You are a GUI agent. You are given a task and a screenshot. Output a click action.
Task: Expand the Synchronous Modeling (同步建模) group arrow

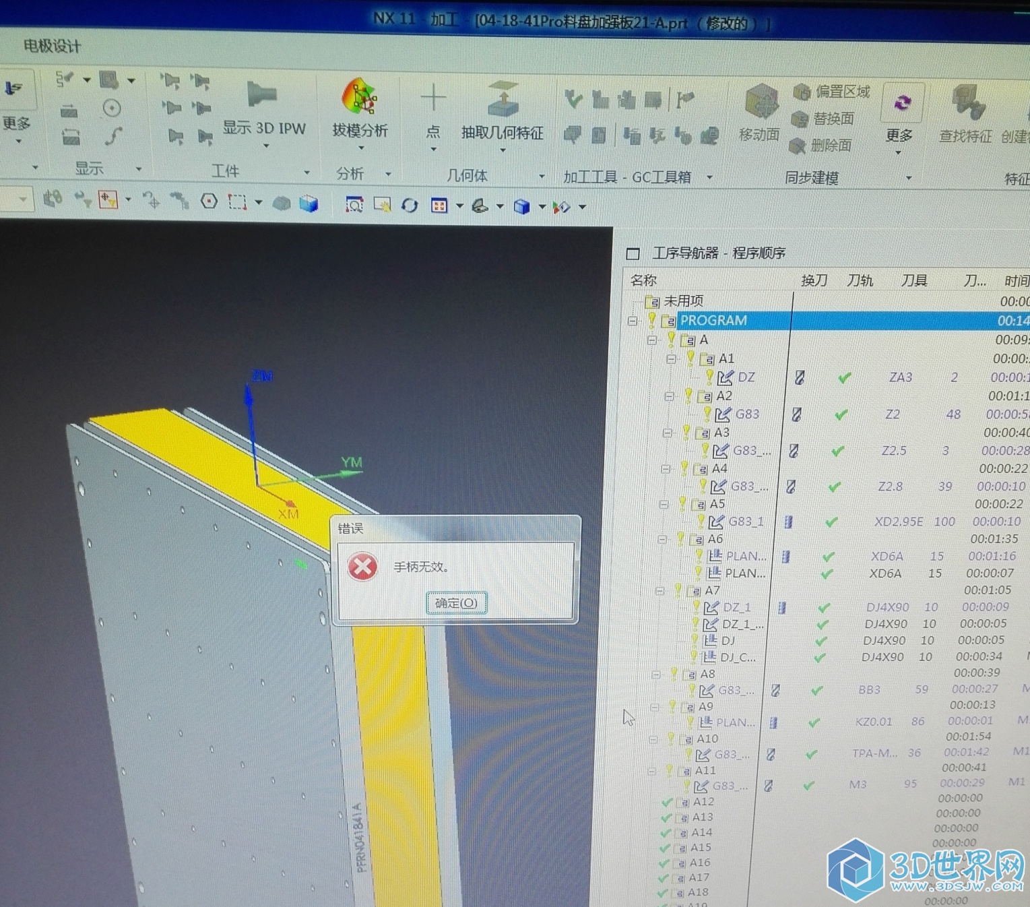click(909, 178)
